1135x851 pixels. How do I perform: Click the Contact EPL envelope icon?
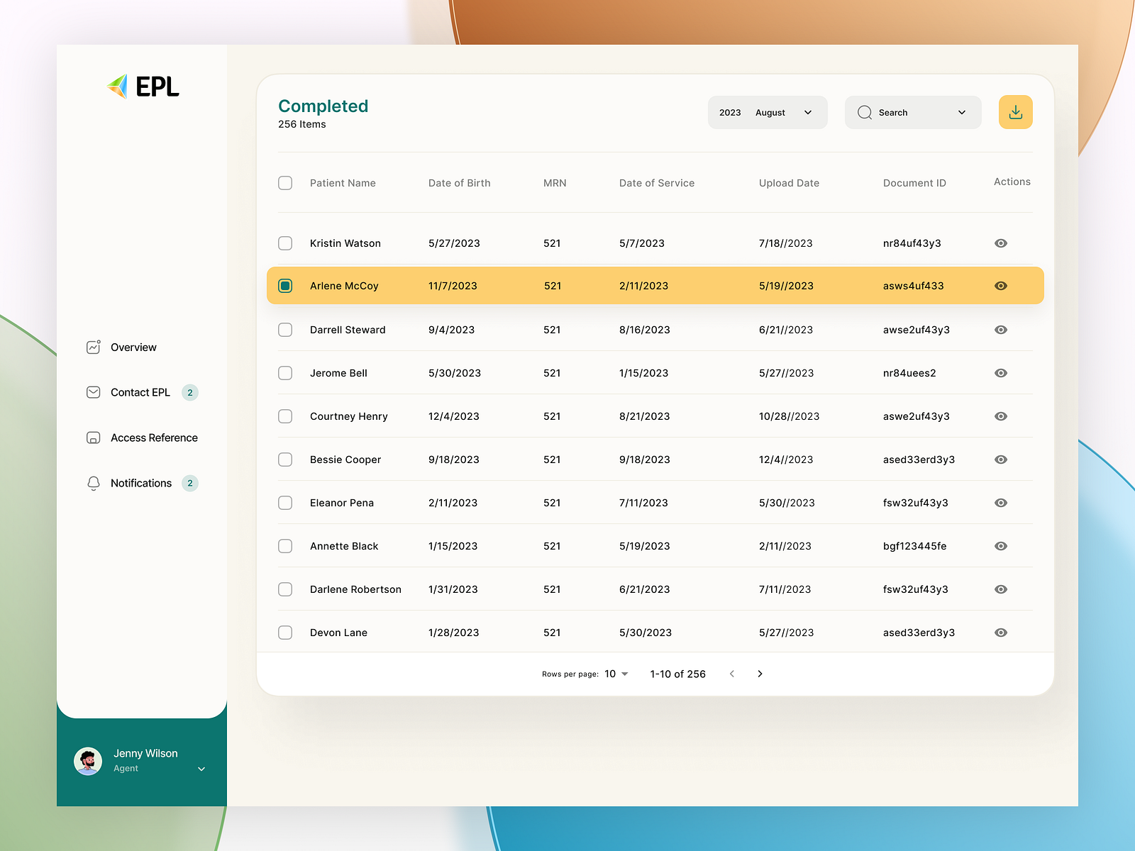tap(93, 392)
